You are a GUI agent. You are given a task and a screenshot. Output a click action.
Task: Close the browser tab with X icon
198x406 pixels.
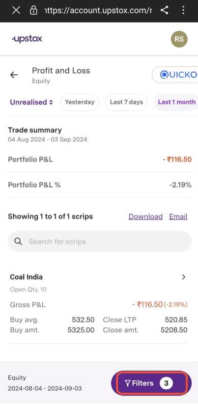16,10
